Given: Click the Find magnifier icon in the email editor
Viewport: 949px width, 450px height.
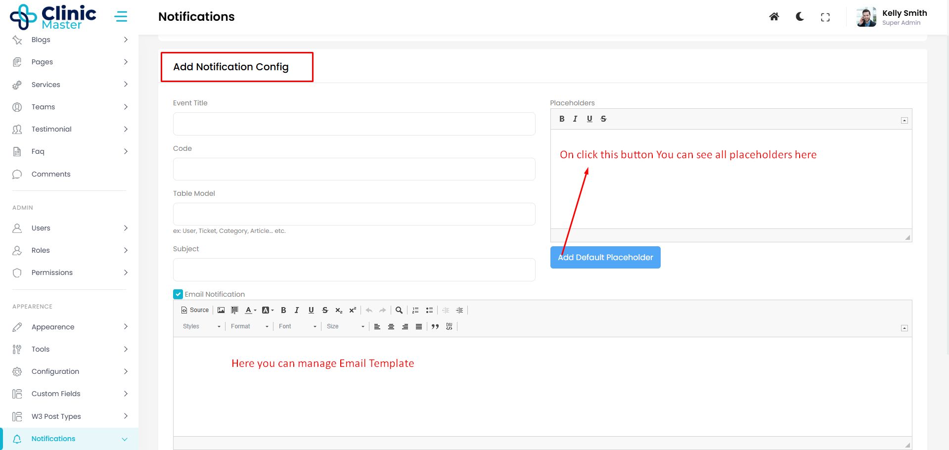Looking at the screenshot, I should (399, 310).
